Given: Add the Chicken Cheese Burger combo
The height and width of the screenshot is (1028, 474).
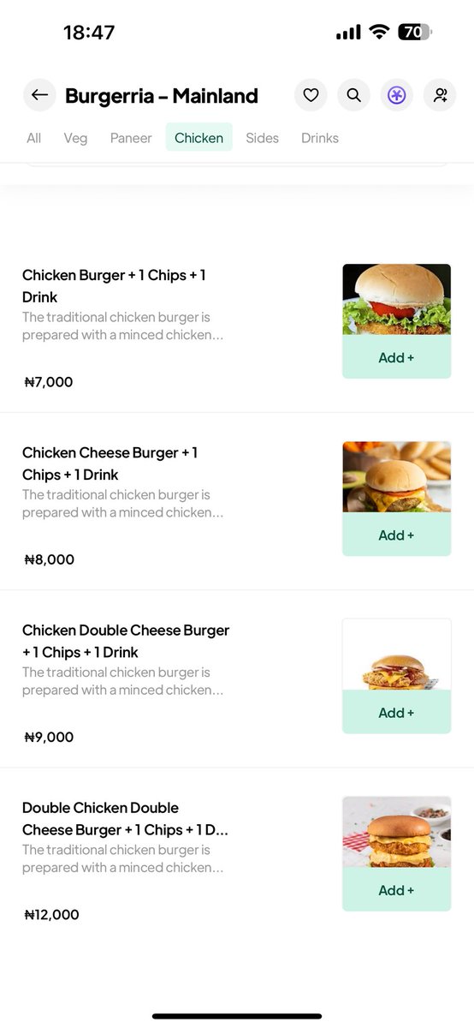Looking at the screenshot, I should [x=396, y=535].
